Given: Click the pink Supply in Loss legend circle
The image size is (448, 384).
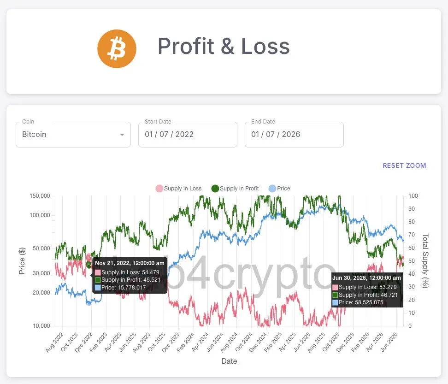Looking at the screenshot, I should pos(159,189).
